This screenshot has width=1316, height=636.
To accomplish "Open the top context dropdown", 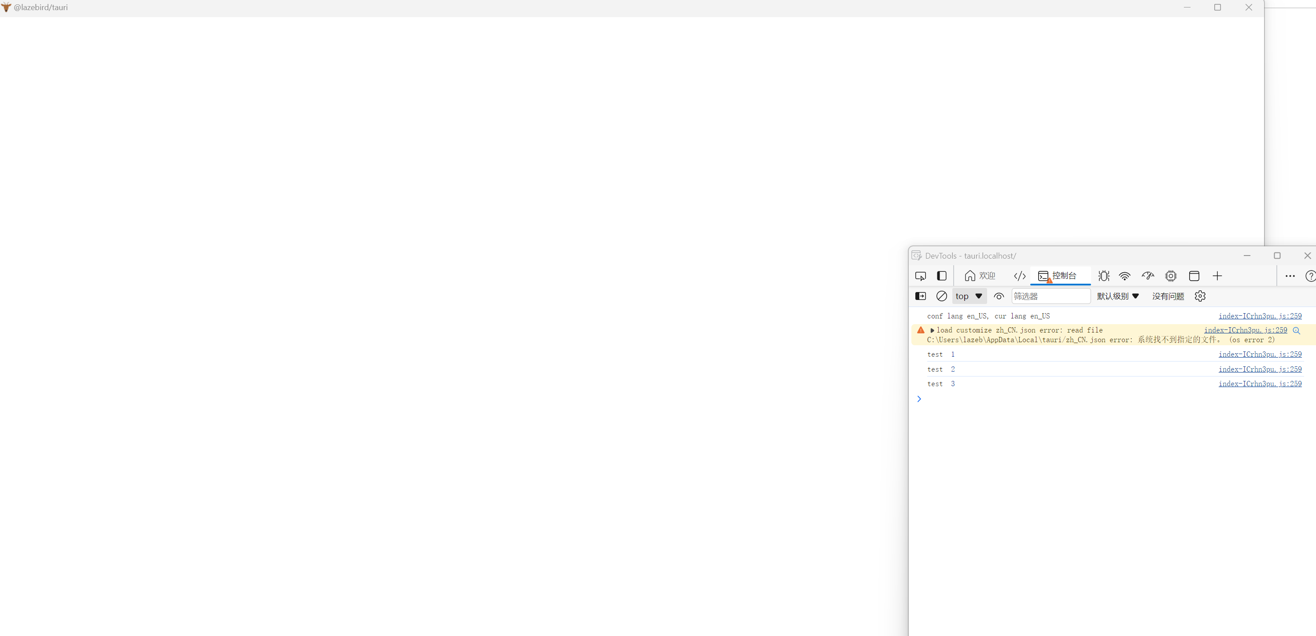I will pos(969,296).
